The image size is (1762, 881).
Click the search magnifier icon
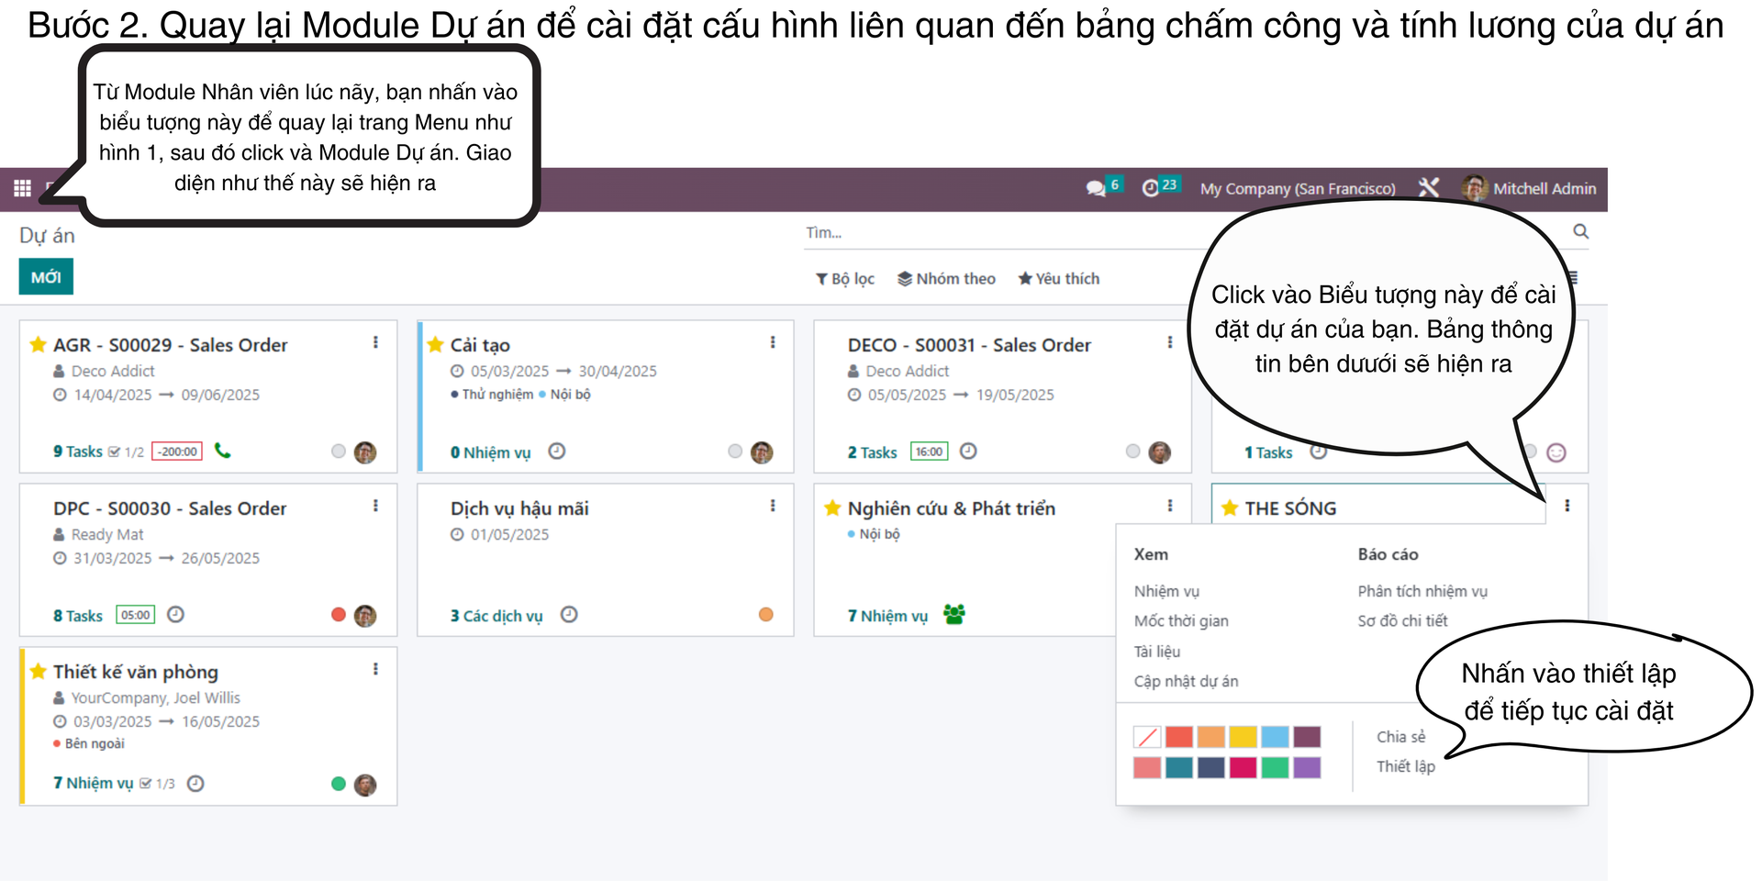pyautogui.click(x=1580, y=231)
